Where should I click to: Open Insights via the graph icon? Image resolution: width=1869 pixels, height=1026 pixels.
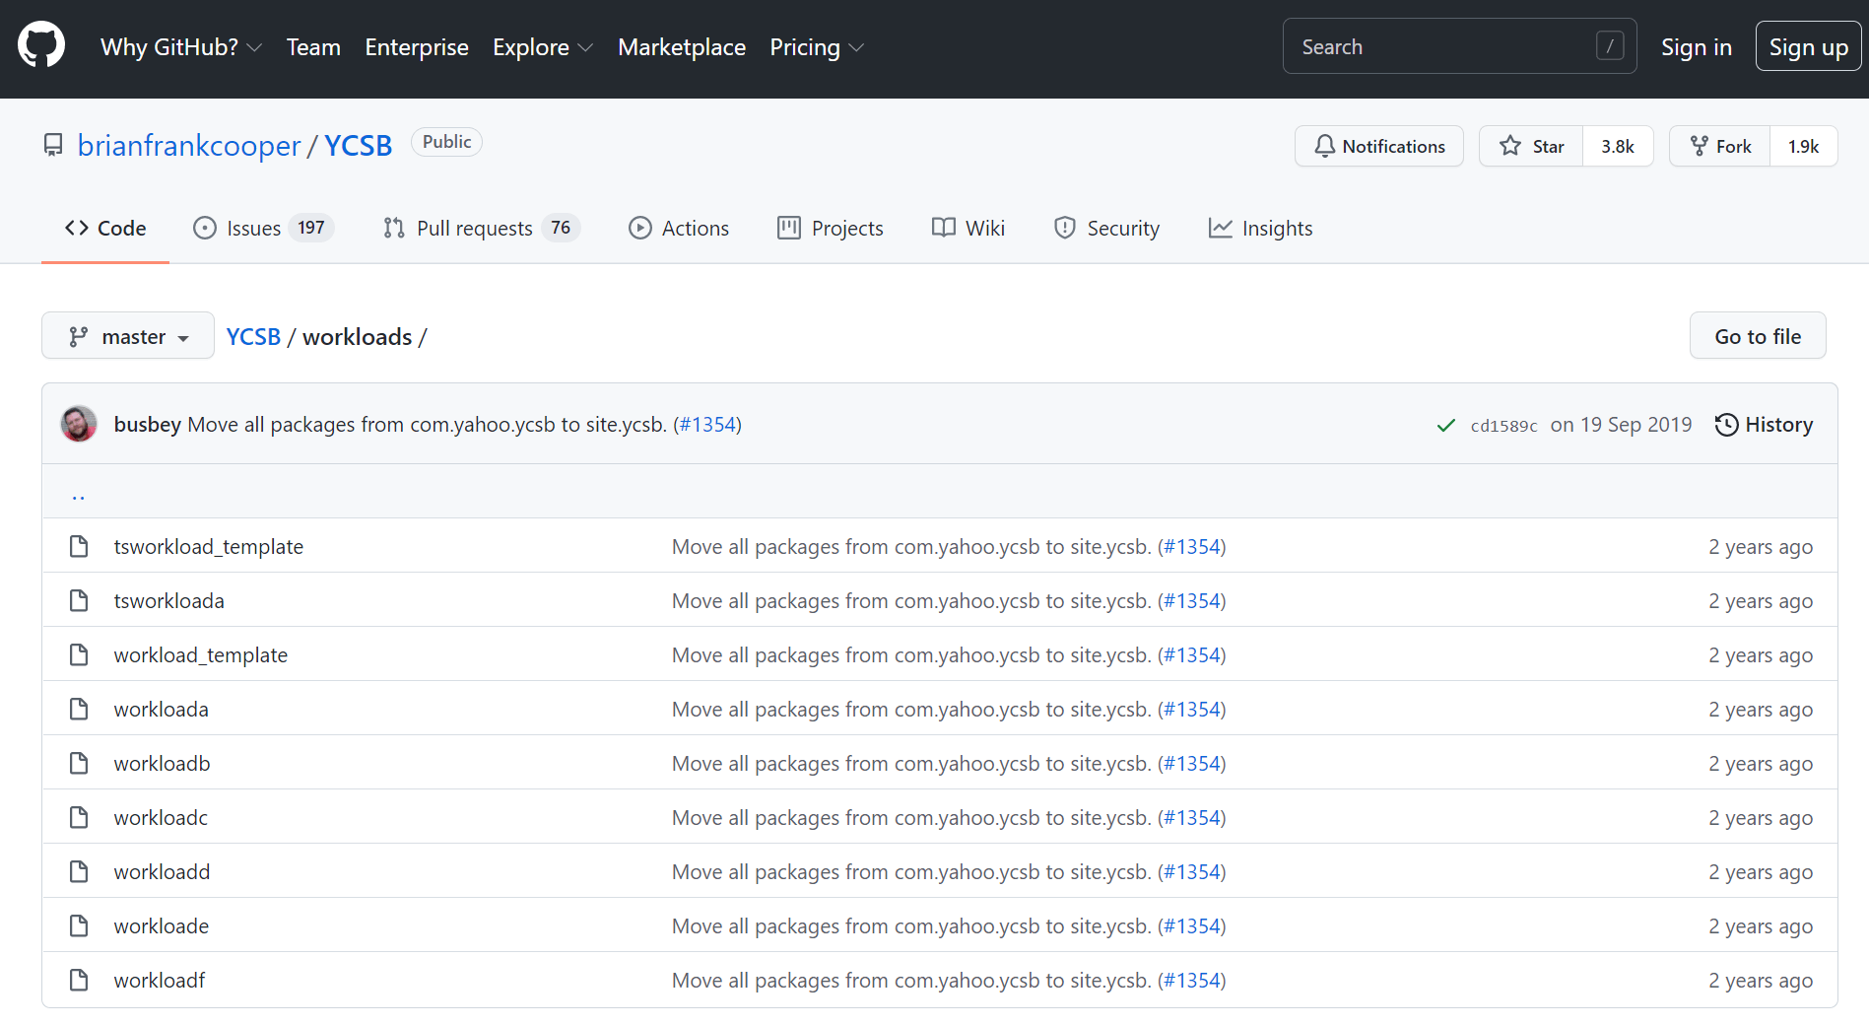click(1221, 228)
